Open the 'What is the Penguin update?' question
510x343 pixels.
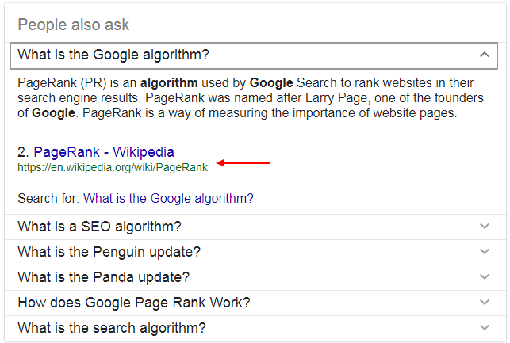coord(109,252)
